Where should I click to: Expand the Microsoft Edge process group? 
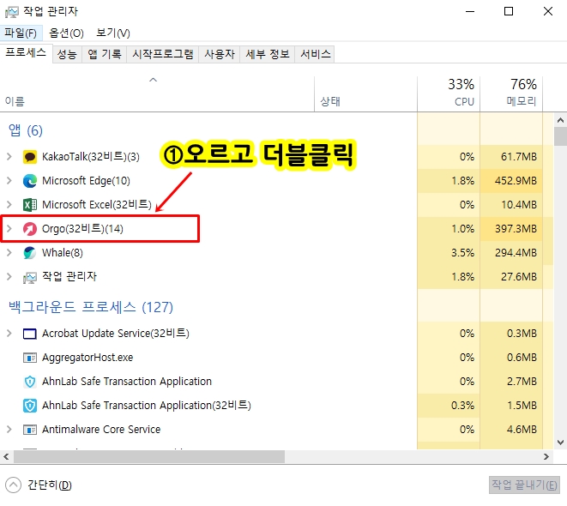9,181
